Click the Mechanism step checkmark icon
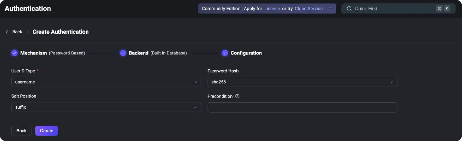 click(14, 53)
